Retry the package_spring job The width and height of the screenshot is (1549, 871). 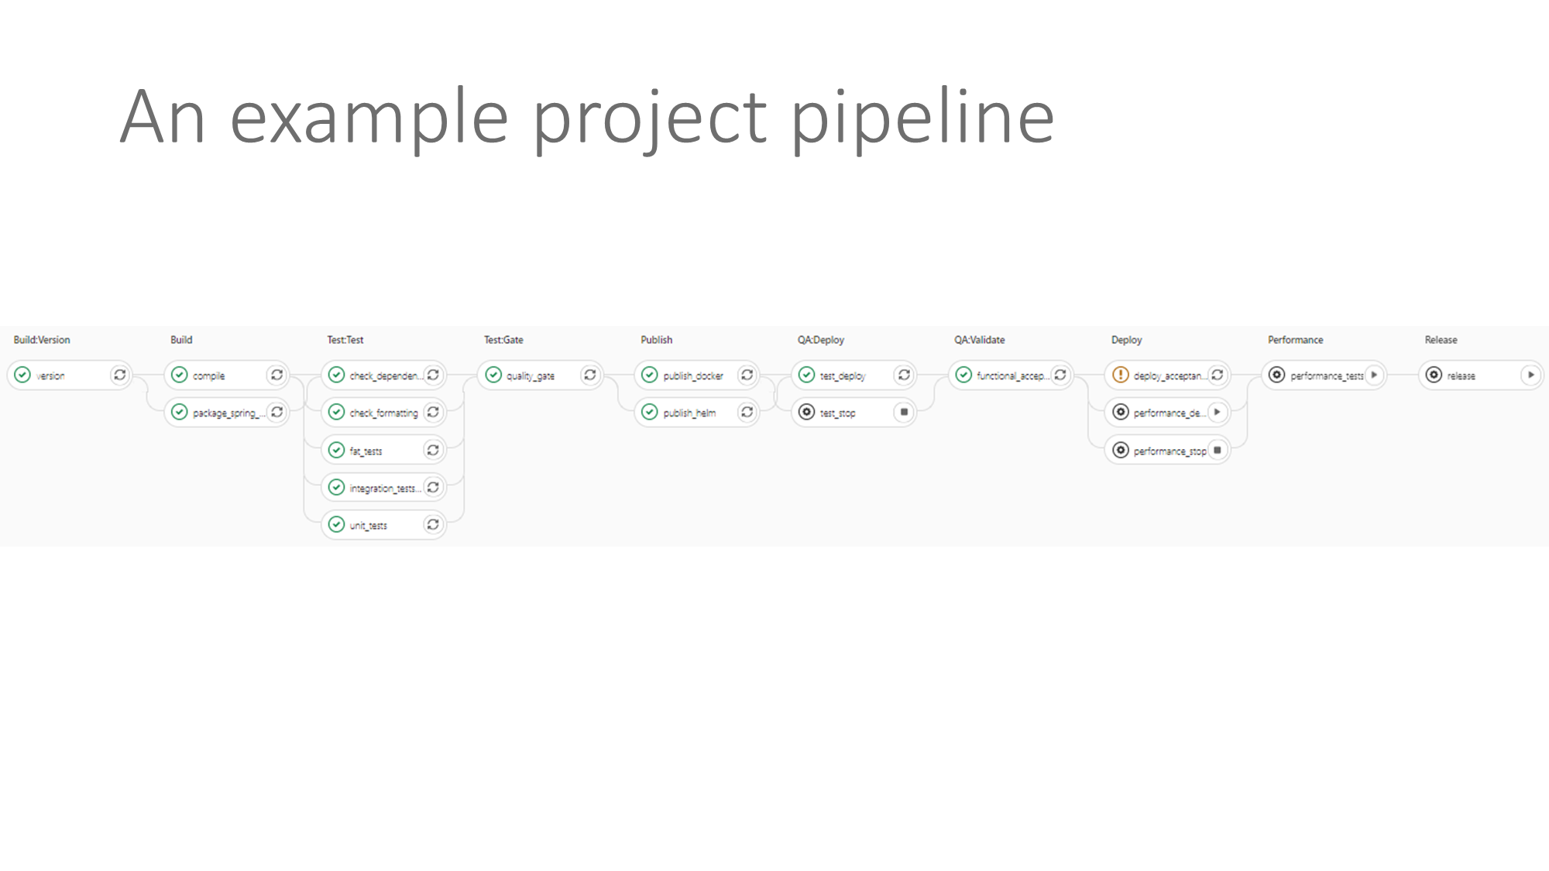coord(276,412)
